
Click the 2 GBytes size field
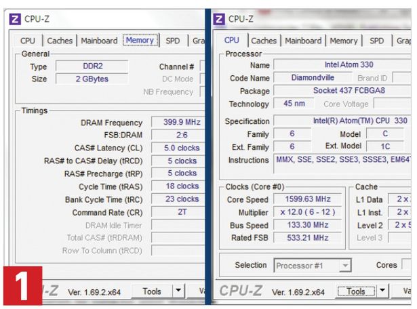pos(92,79)
